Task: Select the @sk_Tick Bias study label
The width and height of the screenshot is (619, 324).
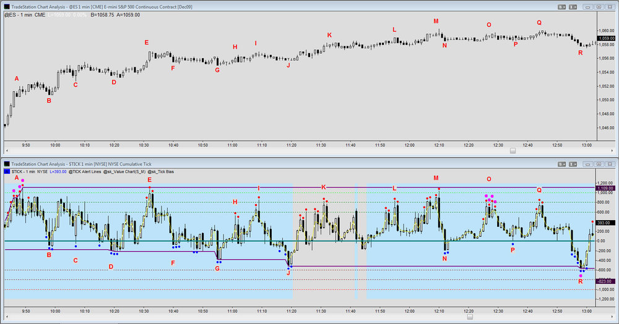Action: pos(161,172)
